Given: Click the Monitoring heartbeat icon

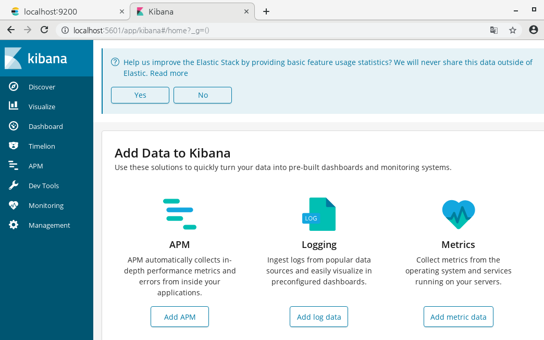Looking at the screenshot, I should tap(14, 205).
